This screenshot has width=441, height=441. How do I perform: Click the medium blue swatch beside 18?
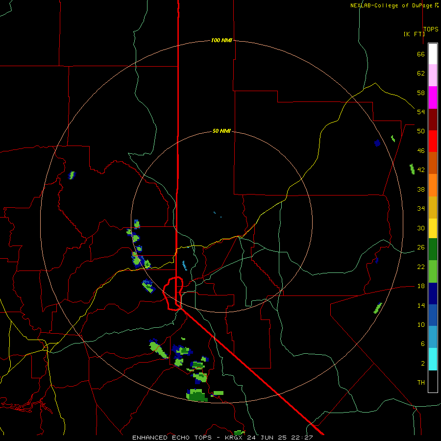433,315
